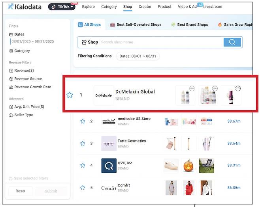Click star icon beside QVC, Inc
Screen dimensions: 260x207
pos(83,166)
